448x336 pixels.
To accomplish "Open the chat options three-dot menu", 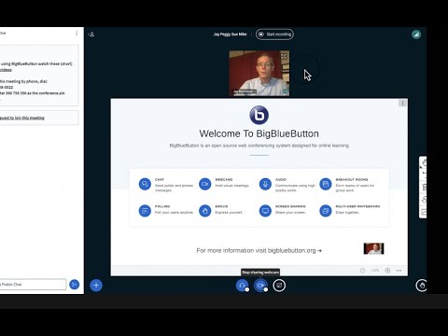I will [x=77, y=33].
